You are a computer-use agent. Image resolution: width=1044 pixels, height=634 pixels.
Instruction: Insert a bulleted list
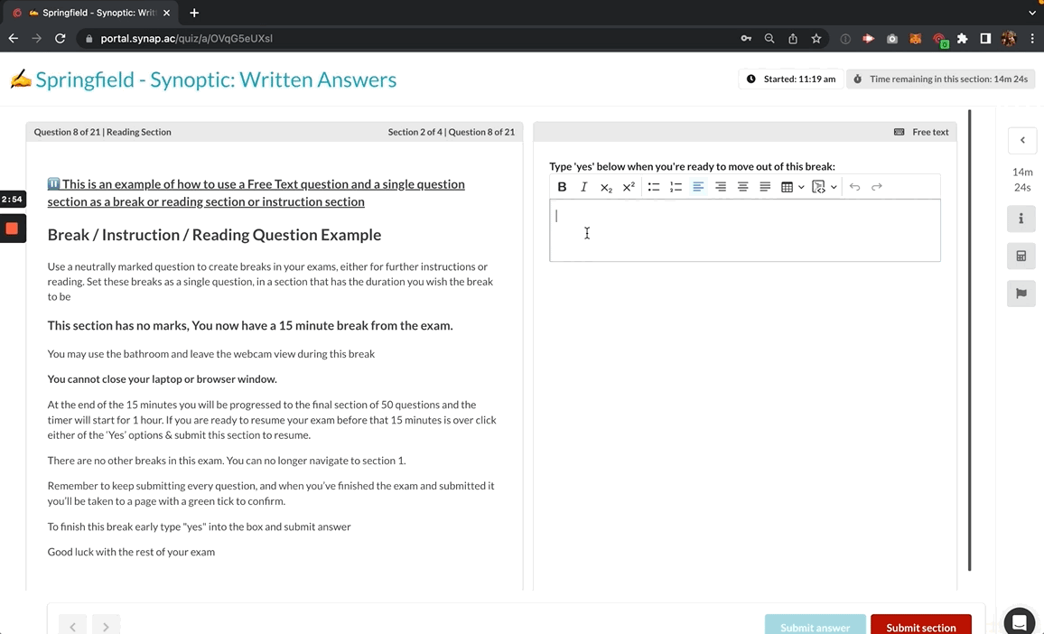pyautogui.click(x=653, y=187)
